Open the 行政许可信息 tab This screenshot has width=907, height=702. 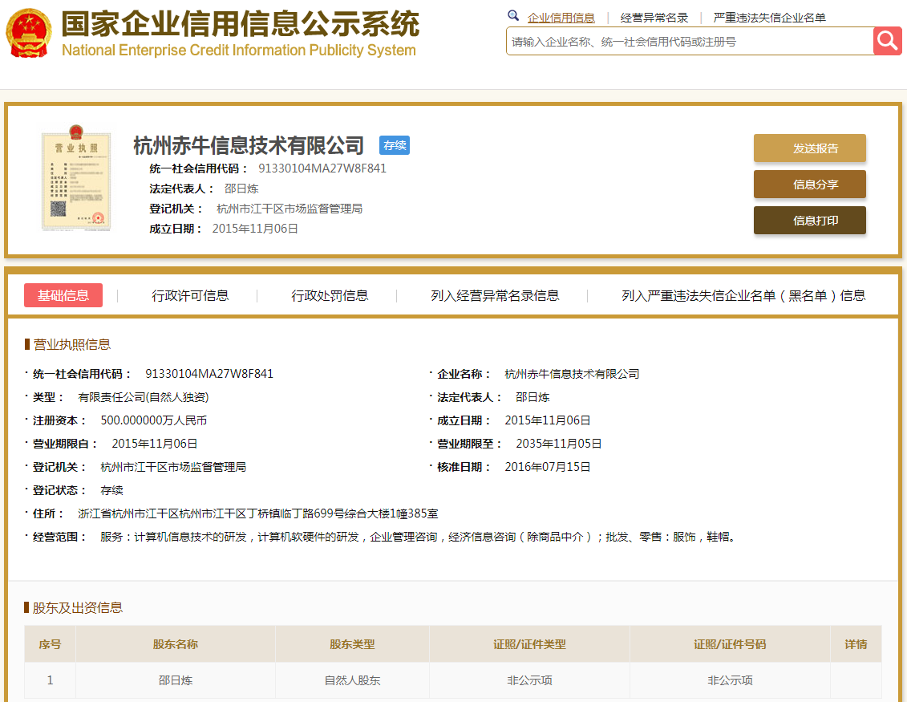tap(190, 295)
